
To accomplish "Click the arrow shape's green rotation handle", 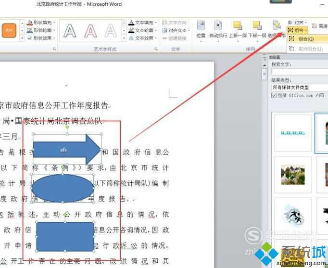I will (67, 127).
